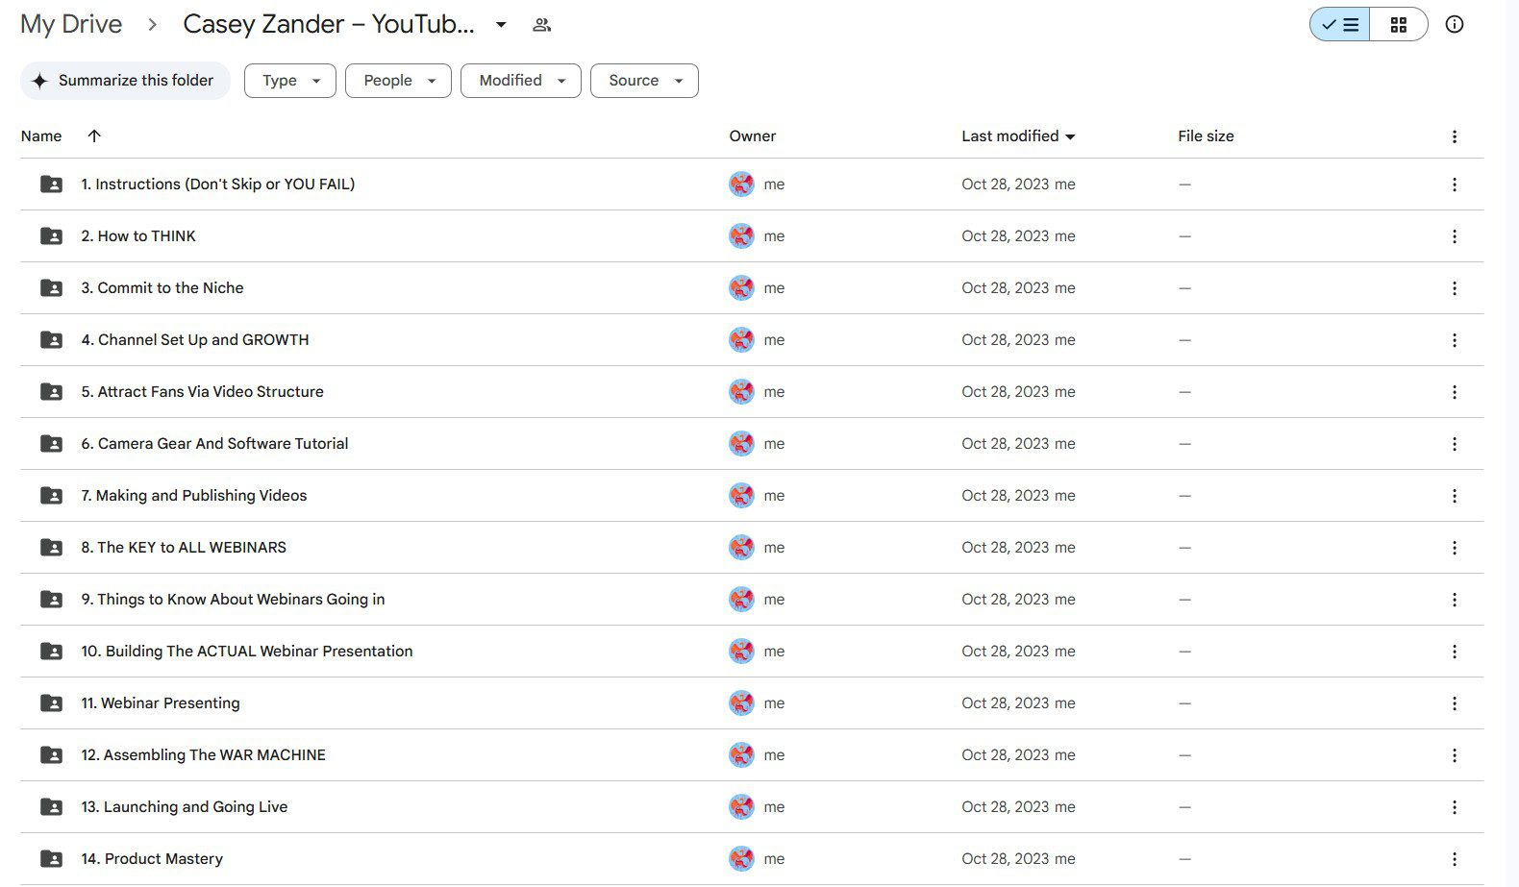Open the Modified filter dropdown

coord(521,81)
